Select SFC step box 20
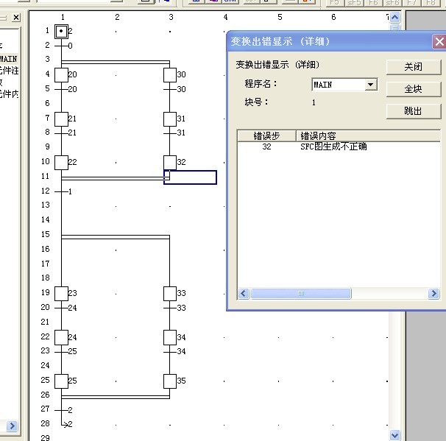 [x=62, y=74]
